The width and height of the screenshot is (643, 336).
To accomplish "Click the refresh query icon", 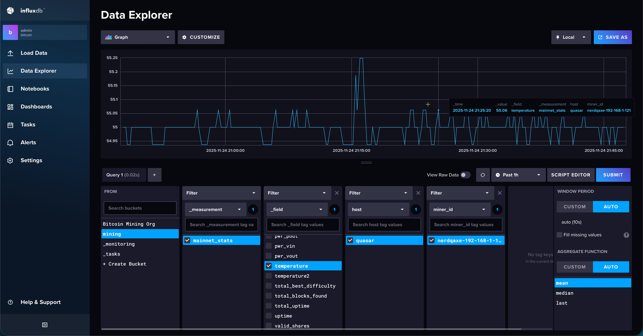I will (x=483, y=175).
